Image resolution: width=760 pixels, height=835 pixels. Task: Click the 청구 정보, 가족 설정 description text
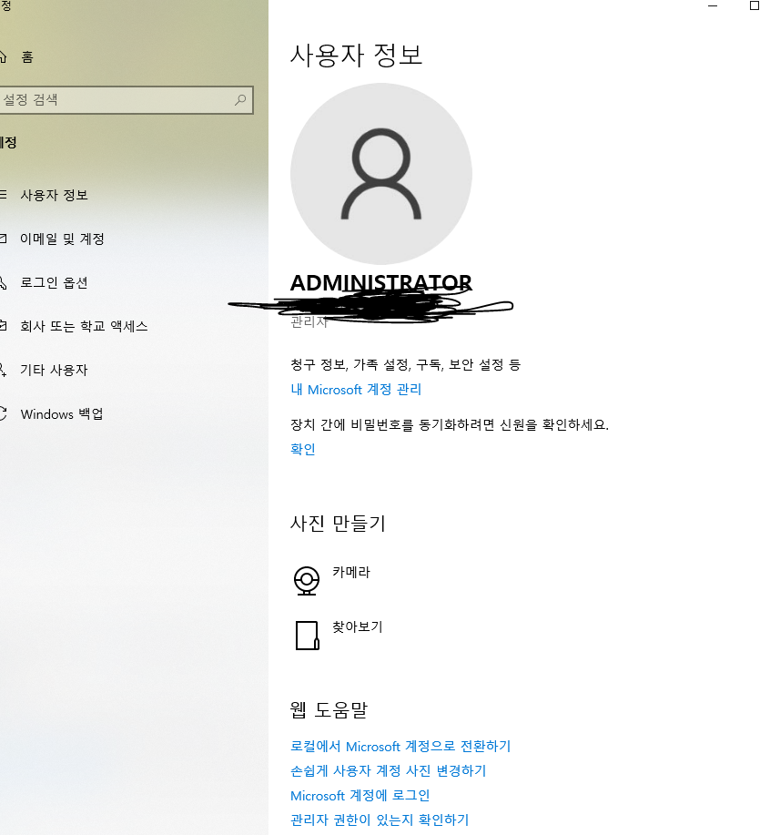[x=406, y=364]
